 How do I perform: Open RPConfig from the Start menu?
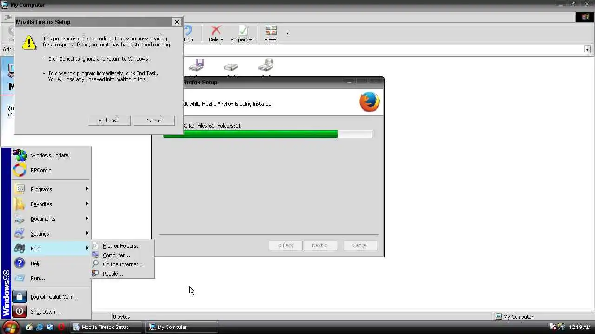51,170
